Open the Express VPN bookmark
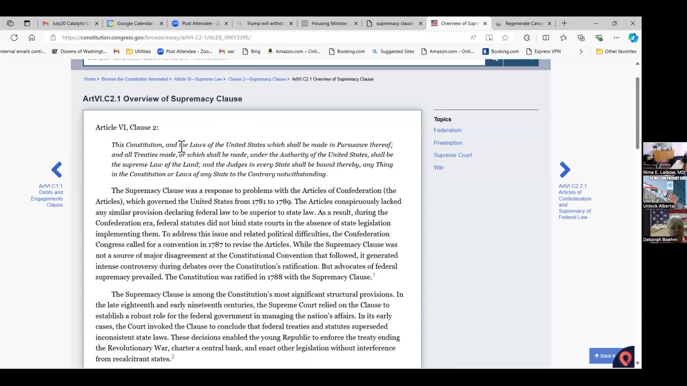The height and width of the screenshot is (386, 687). 543,51
